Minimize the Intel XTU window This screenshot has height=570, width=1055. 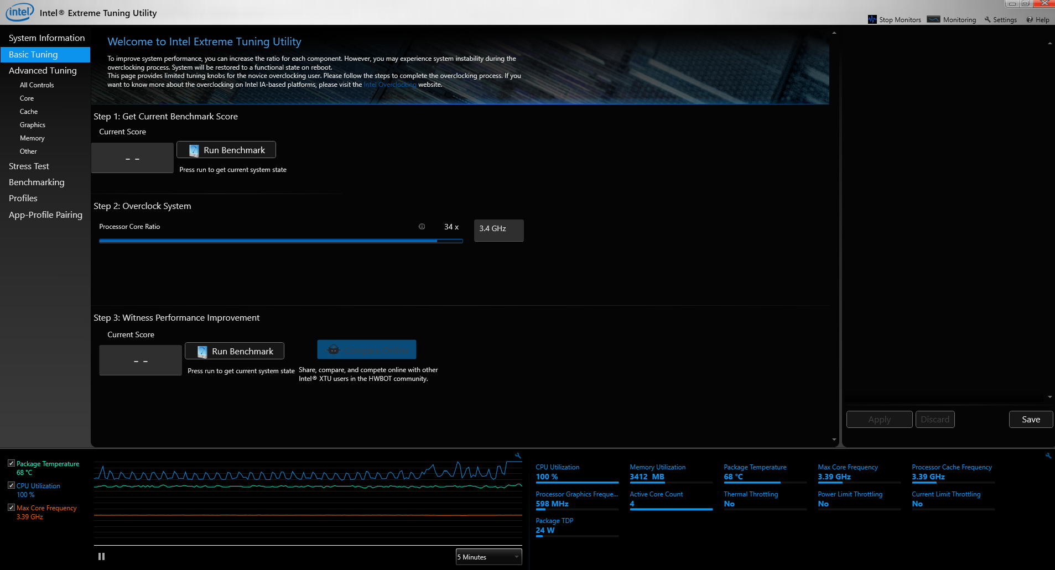pyautogui.click(x=1012, y=3)
